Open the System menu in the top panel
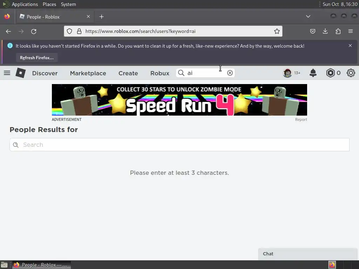Viewport: 359px width, 269px height. [68, 4]
